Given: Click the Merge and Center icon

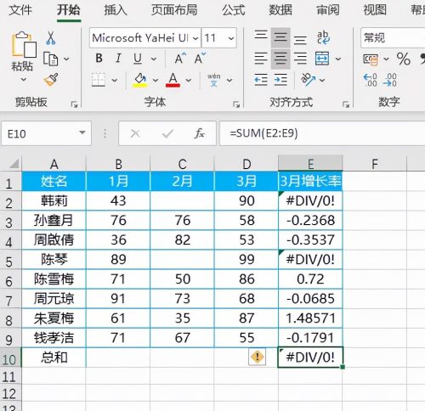Looking at the screenshot, I should click(322, 59).
